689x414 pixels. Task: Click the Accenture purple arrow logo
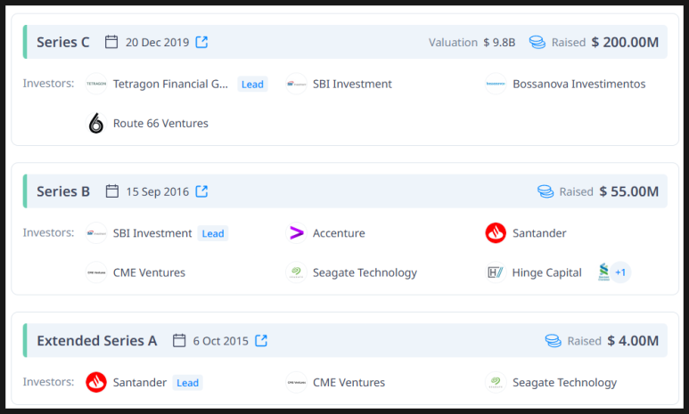click(296, 233)
